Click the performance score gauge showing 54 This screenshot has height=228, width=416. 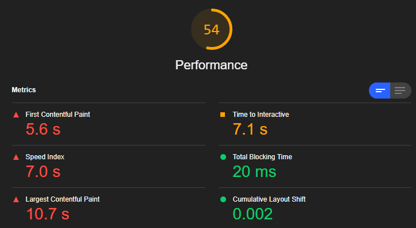(212, 29)
